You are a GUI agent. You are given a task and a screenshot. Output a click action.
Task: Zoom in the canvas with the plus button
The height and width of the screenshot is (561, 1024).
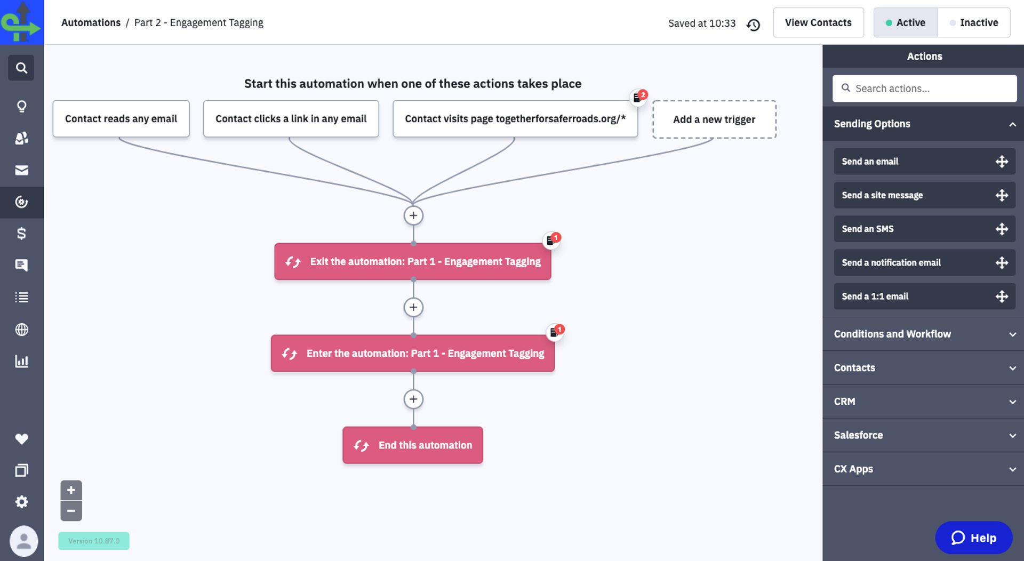71,490
